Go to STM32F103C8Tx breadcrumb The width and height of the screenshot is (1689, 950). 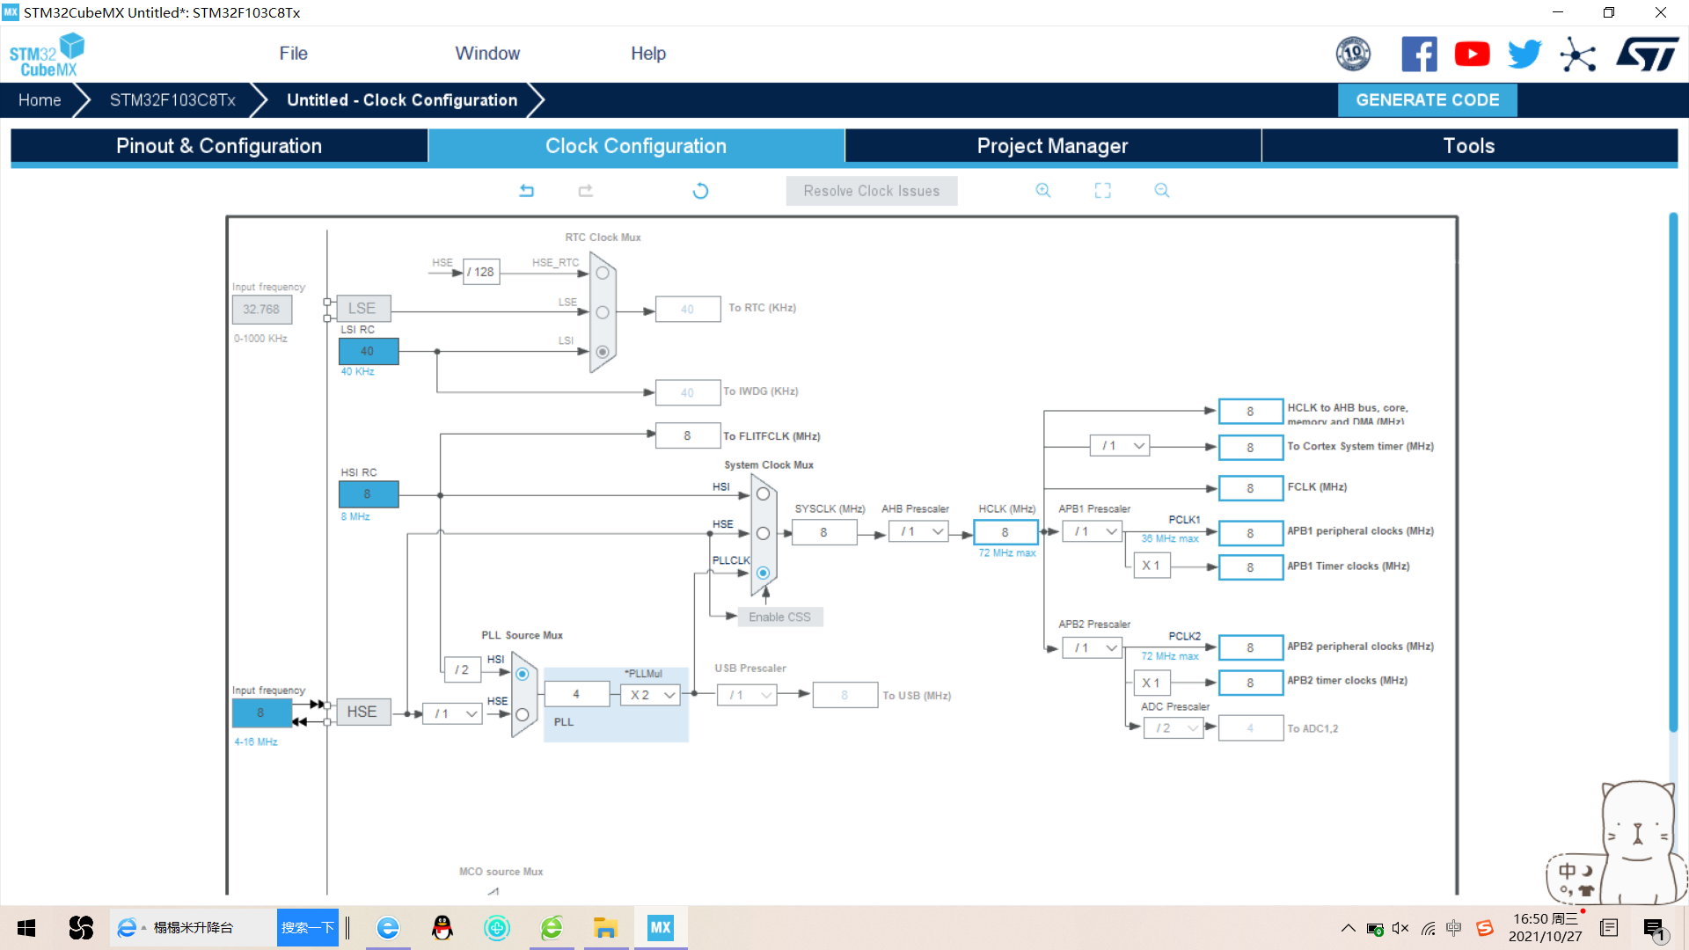tap(172, 100)
